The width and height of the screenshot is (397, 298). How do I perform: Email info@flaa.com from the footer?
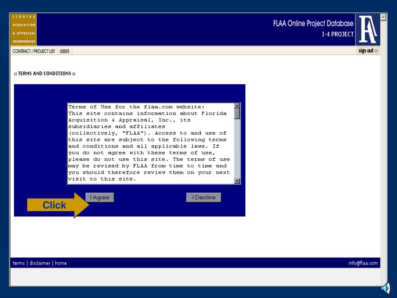(363, 263)
